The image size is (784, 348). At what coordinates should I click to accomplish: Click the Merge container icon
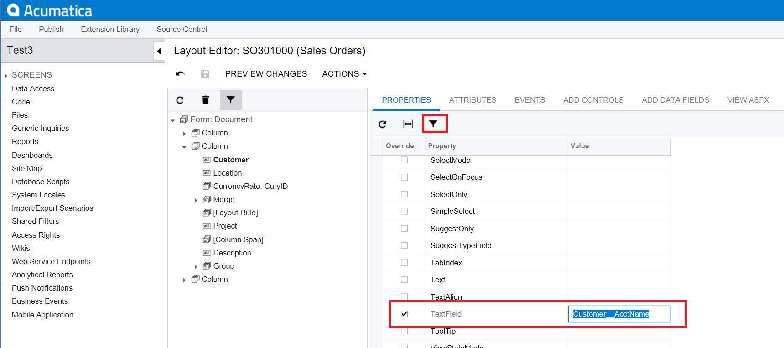[207, 200]
